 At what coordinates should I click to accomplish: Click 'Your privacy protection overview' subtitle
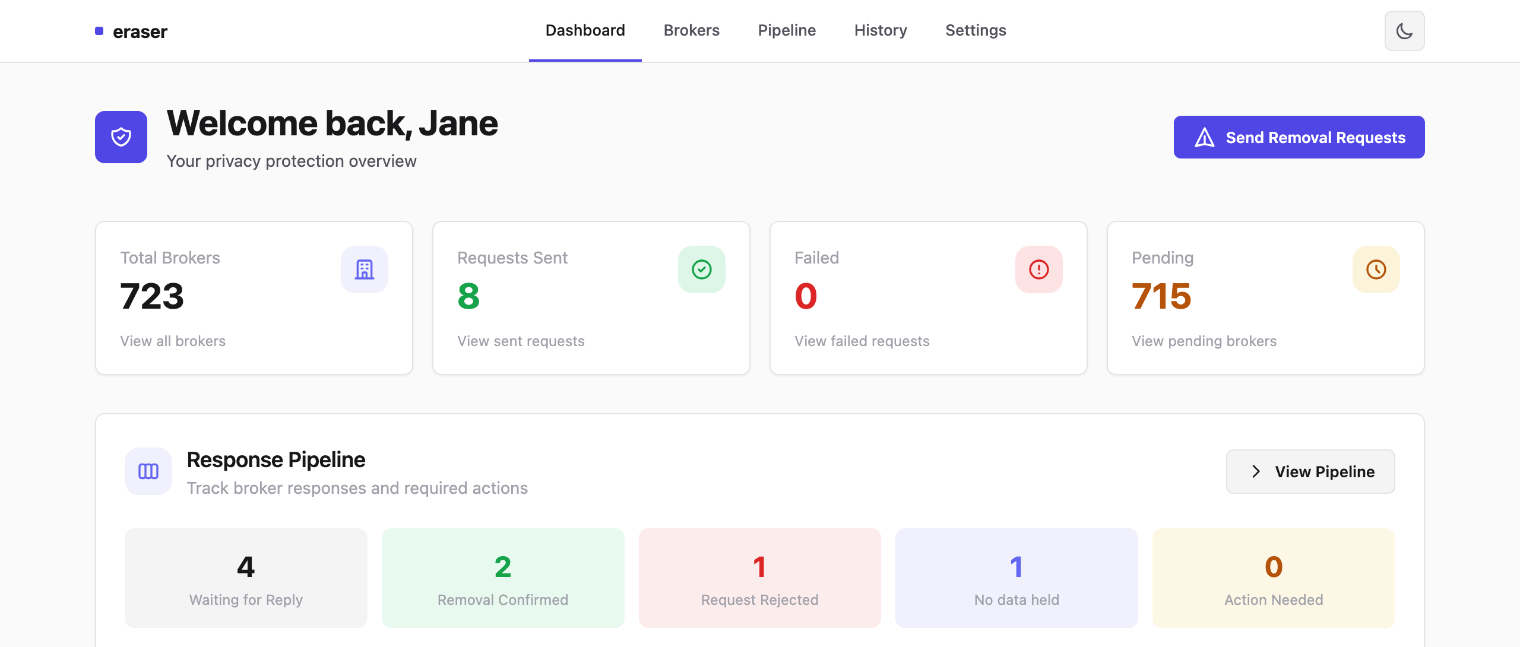[x=292, y=161]
